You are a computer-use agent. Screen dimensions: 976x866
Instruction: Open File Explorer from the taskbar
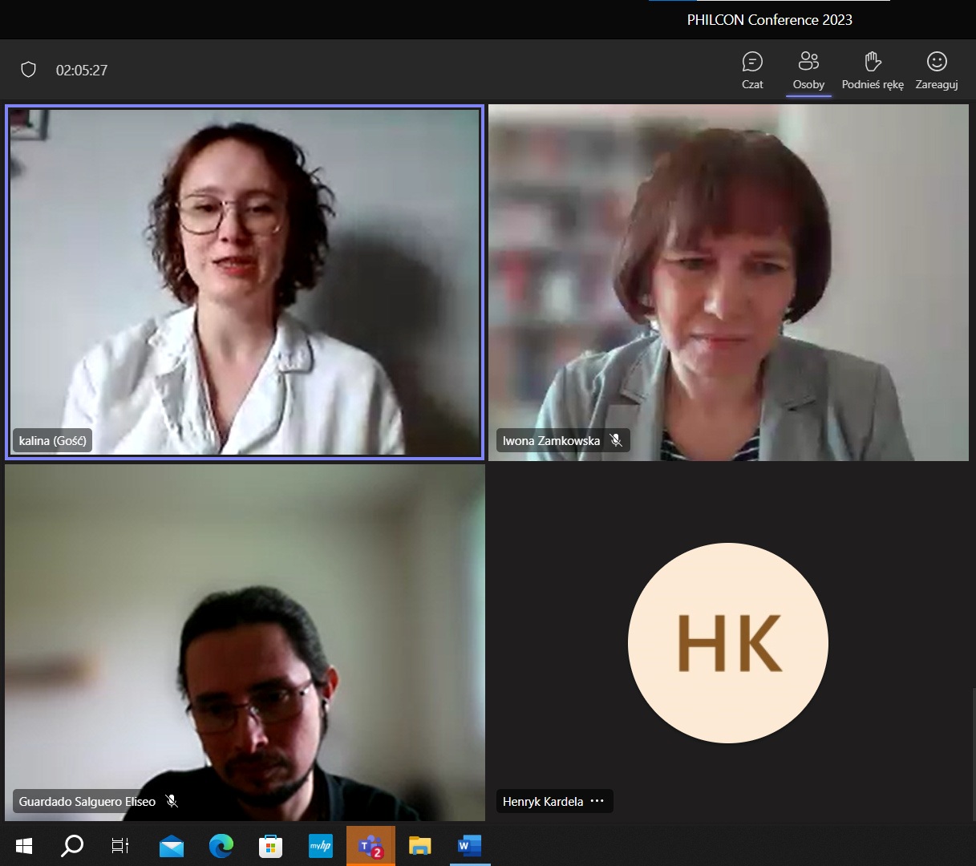[419, 846]
